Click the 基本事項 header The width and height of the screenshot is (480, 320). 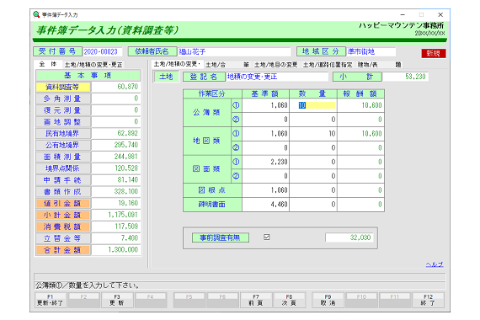coord(88,75)
